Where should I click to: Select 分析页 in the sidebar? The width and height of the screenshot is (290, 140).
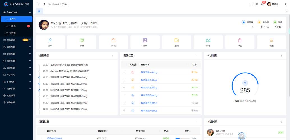pyautogui.click(x=13, y=26)
